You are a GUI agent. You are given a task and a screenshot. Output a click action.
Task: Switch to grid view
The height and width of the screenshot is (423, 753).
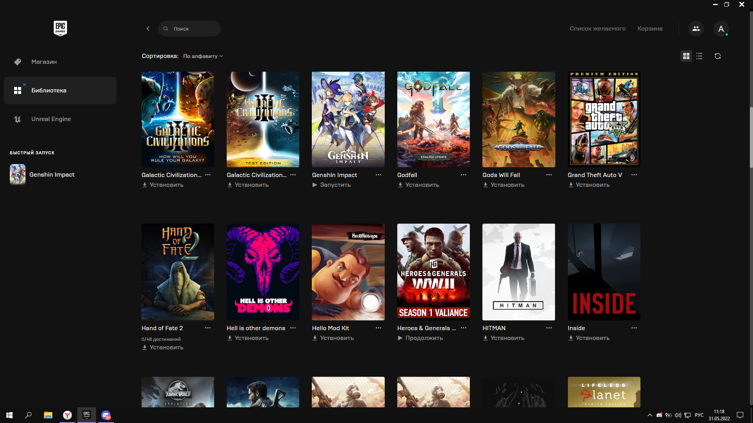point(686,56)
